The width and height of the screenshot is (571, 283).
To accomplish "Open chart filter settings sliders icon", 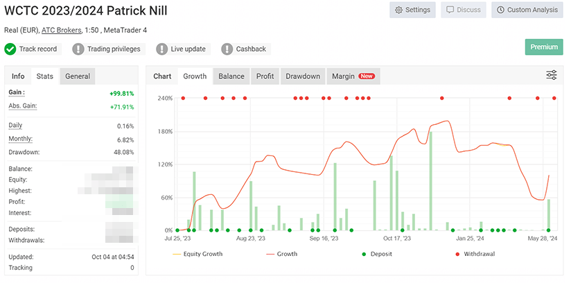I will pyautogui.click(x=552, y=76).
